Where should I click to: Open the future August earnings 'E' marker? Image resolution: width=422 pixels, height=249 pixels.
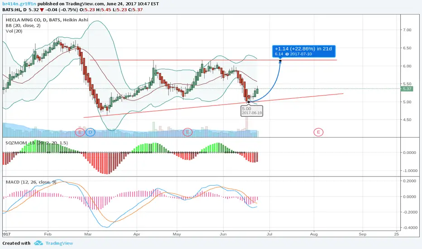318,132
